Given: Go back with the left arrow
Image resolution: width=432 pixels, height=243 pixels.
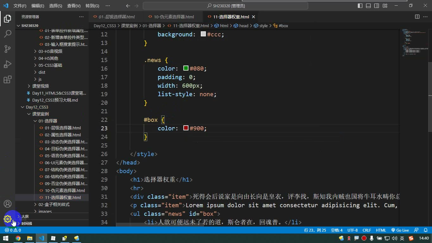Looking at the screenshot, I should tap(128, 6).
